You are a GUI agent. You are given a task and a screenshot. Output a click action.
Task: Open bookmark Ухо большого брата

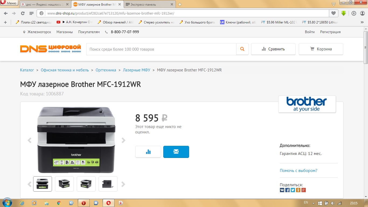click(197, 22)
